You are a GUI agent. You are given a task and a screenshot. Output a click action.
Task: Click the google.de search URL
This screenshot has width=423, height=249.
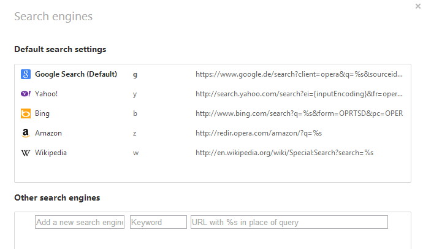tap(299, 74)
